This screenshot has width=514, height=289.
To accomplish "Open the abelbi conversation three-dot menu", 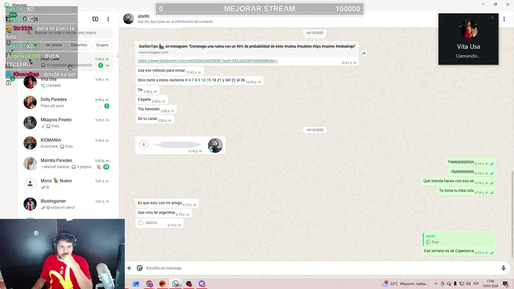I will [504, 19].
